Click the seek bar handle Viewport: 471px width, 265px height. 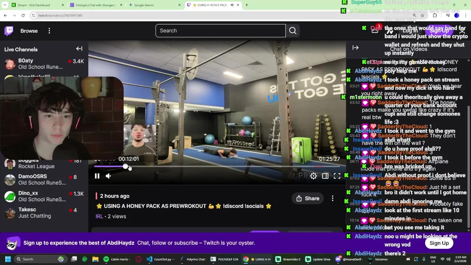tap(125, 167)
